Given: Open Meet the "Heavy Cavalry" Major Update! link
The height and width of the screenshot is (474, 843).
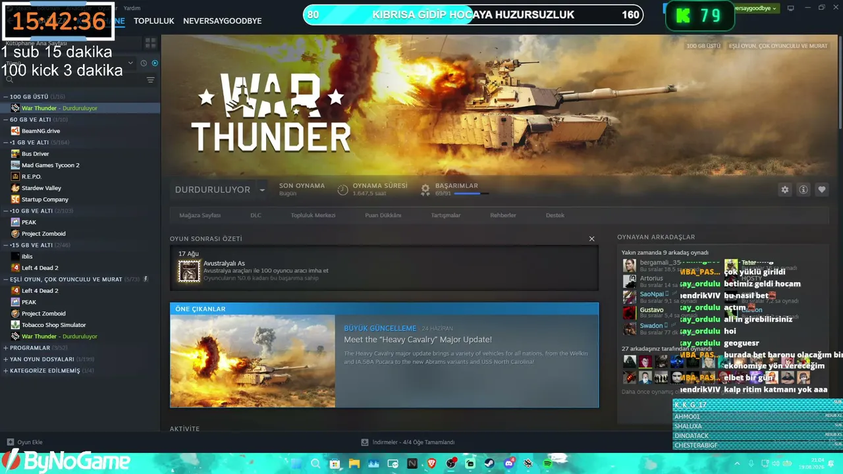Looking at the screenshot, I should 418,340.
